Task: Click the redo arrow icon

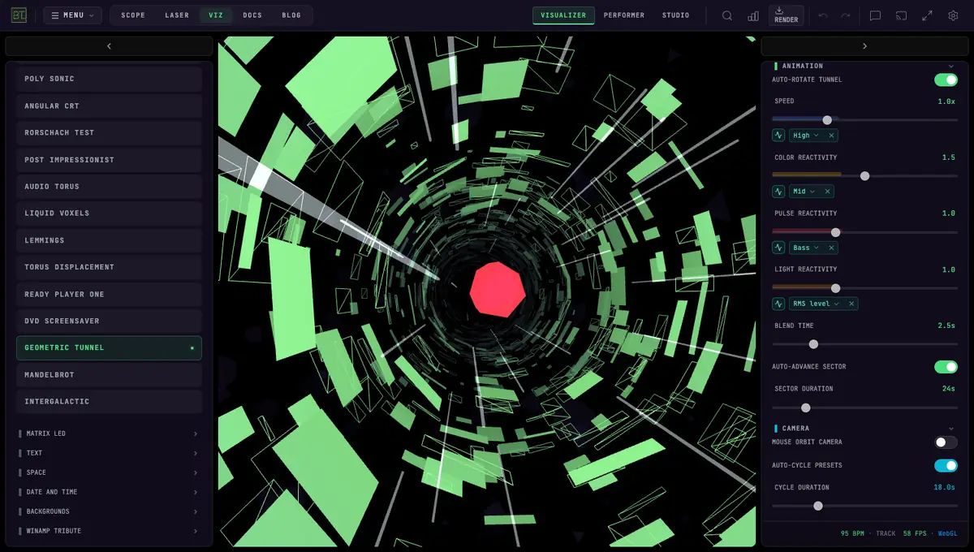Action: coord(846,15)
